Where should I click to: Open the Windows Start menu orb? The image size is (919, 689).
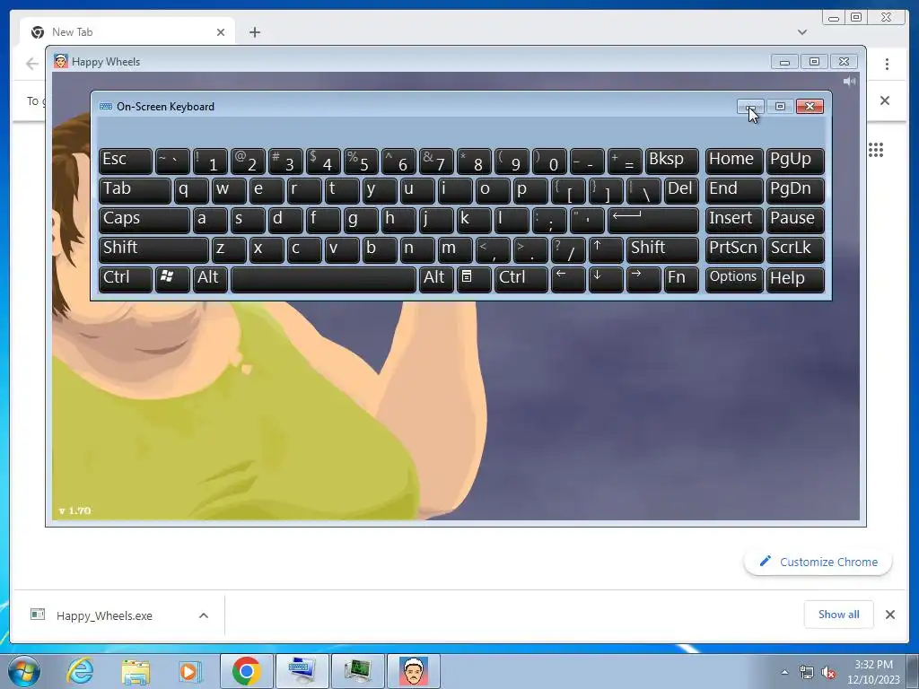tap(24, 671)
